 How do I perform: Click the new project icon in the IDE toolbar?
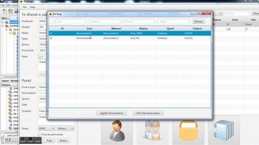11,11
